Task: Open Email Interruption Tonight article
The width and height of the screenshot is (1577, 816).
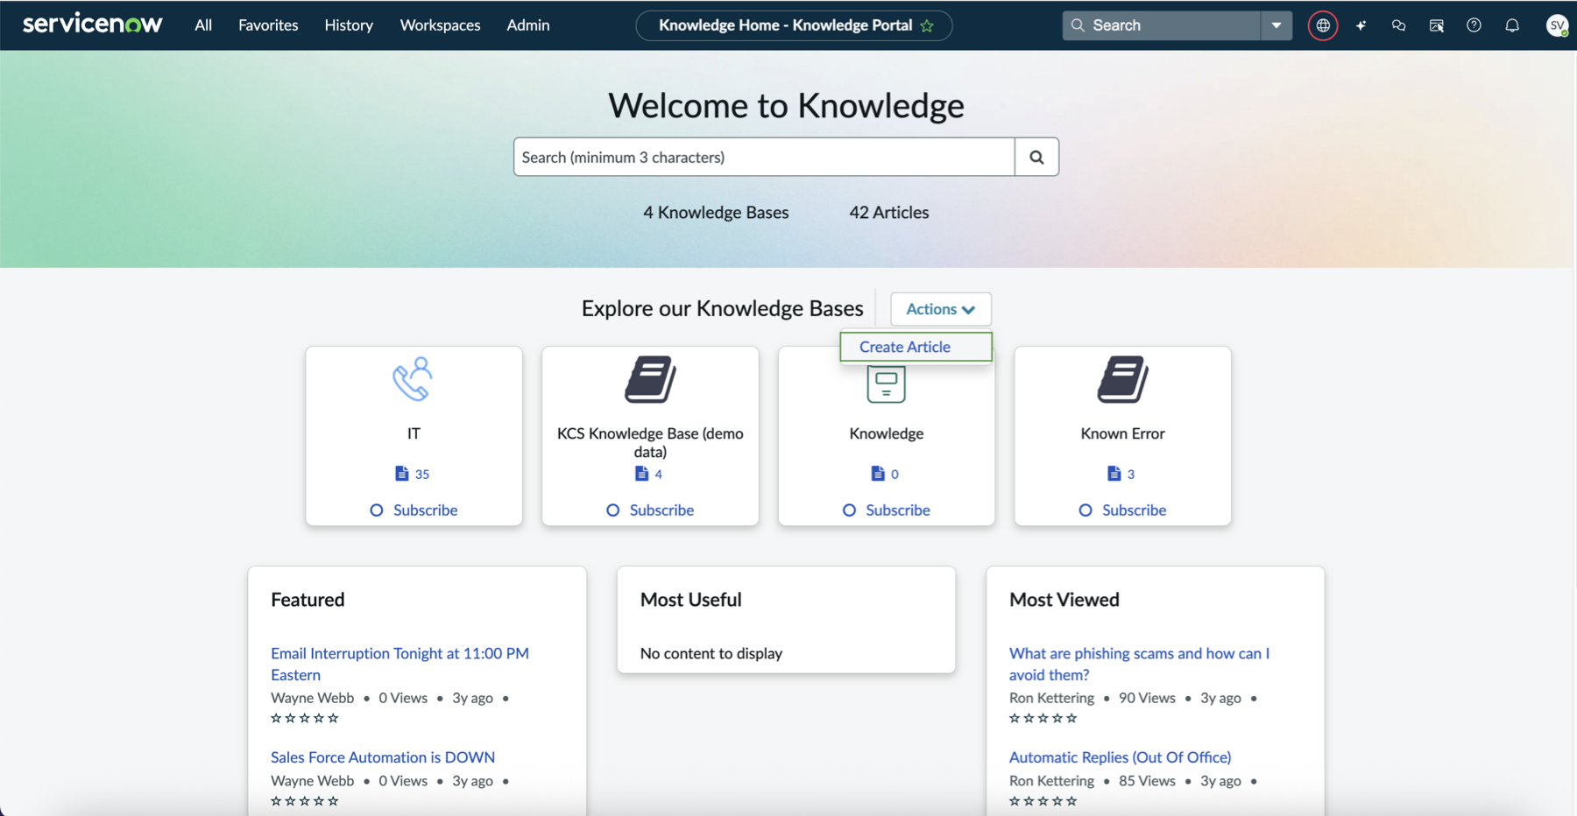Action: pyautogui.click(x=400, y=664)
